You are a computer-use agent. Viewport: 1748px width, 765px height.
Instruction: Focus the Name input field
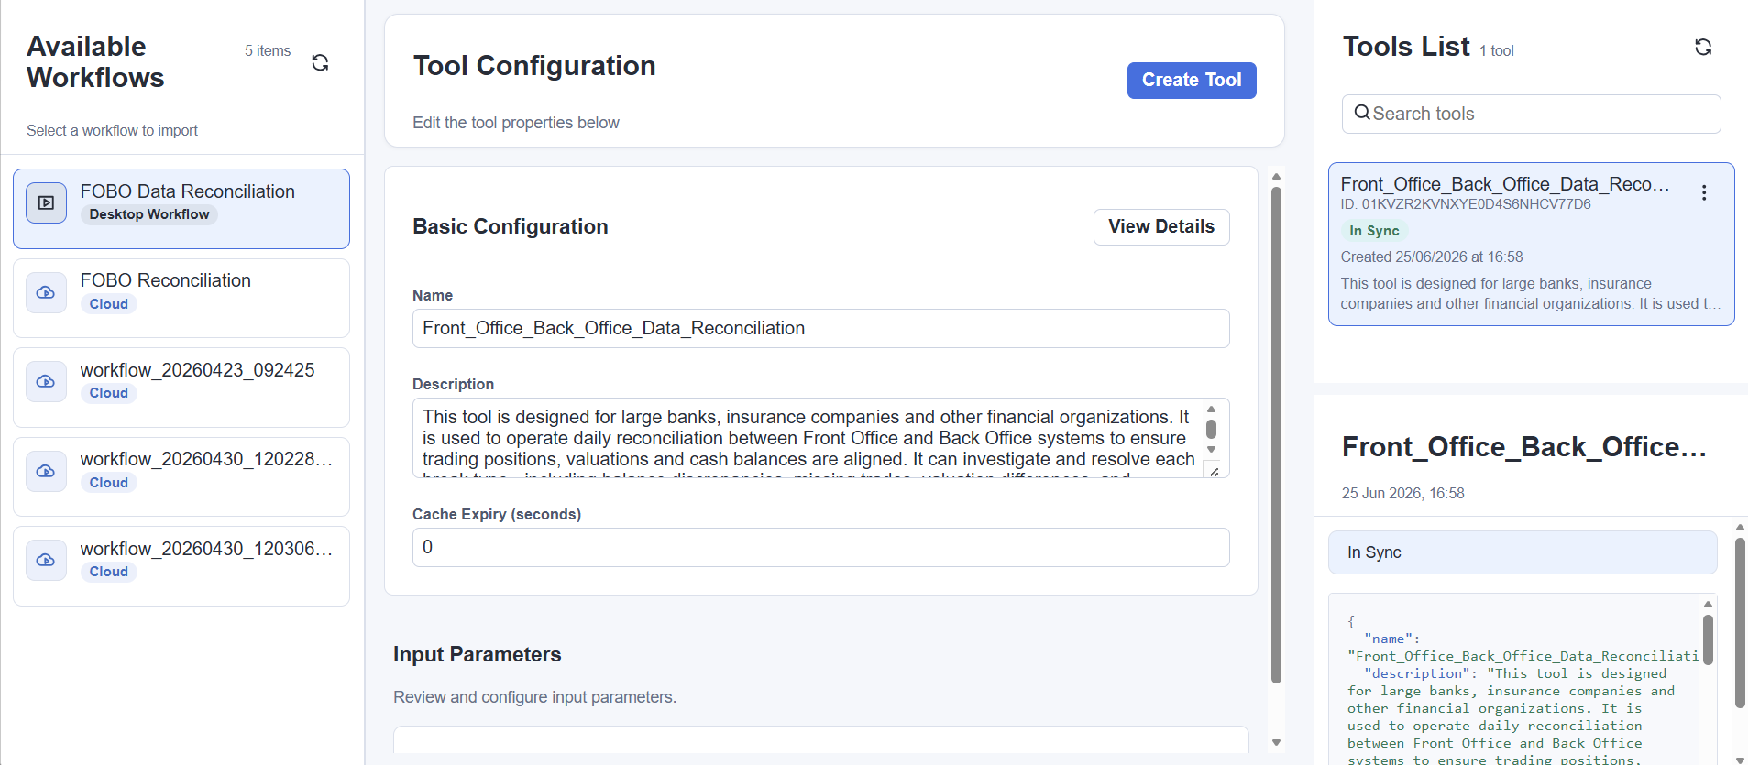click(x=820, y=328)
